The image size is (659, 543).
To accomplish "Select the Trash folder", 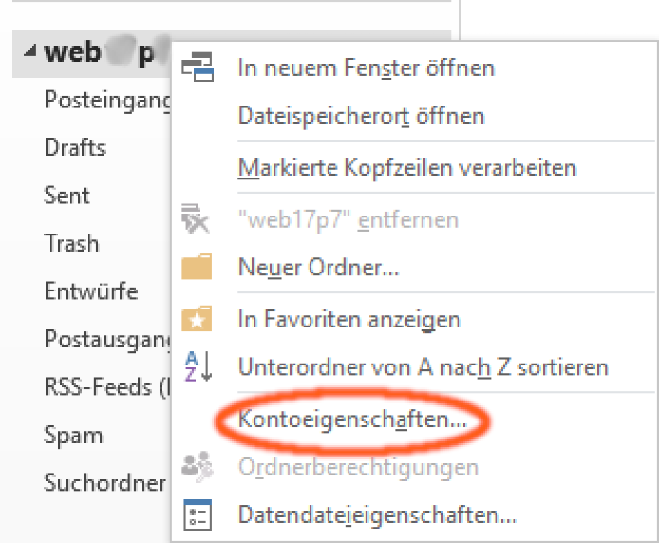I will pos(71,243).
